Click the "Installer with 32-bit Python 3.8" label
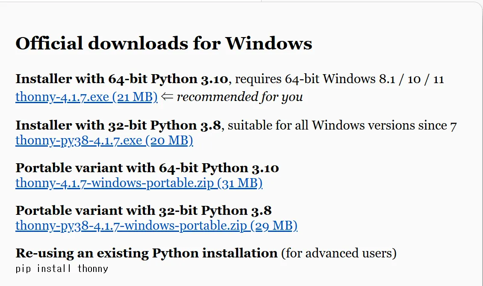Screen dimensions: 483x286 click(118, 125)
